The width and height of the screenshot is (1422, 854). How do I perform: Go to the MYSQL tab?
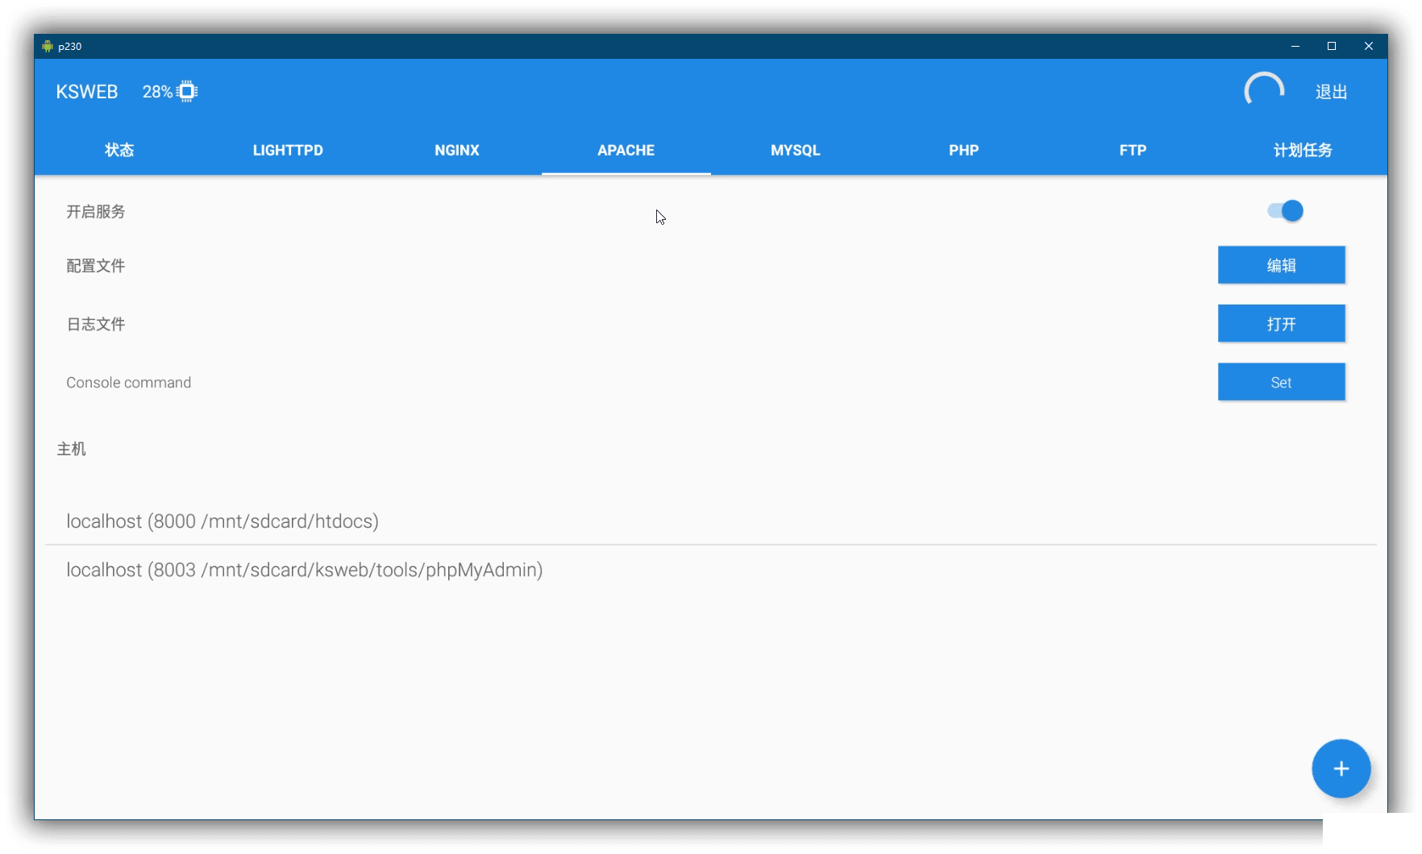pyautogui.click(x=795, y=150)
